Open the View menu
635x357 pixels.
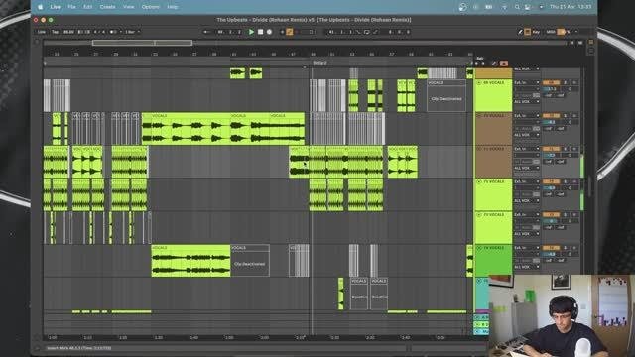click(128, 7)
